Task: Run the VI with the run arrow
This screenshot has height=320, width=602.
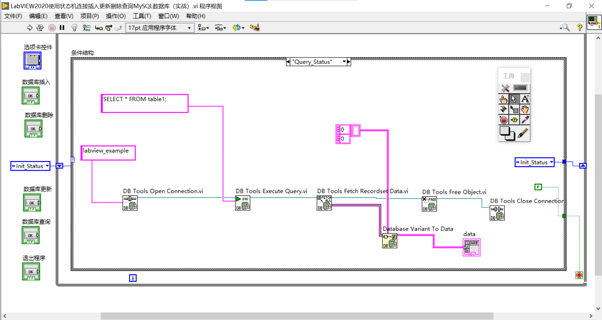Action: (x=30, y=28)
